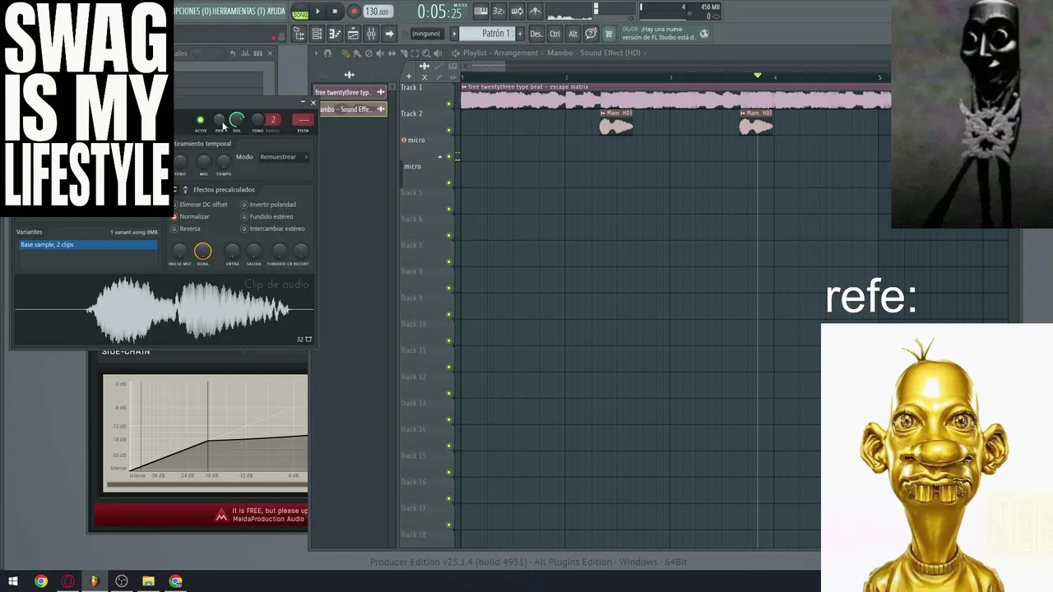Open the Windows Start menu
This screenshot has height=592, width=1053.
(13, 581)
